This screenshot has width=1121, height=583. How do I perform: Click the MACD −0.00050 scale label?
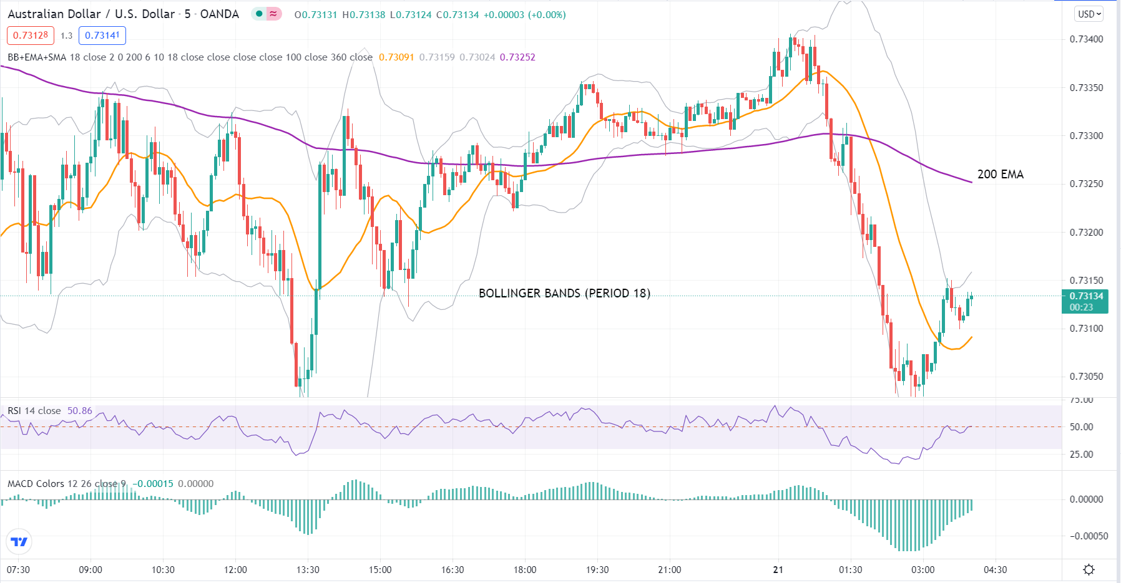click(x=1089, y=536)
